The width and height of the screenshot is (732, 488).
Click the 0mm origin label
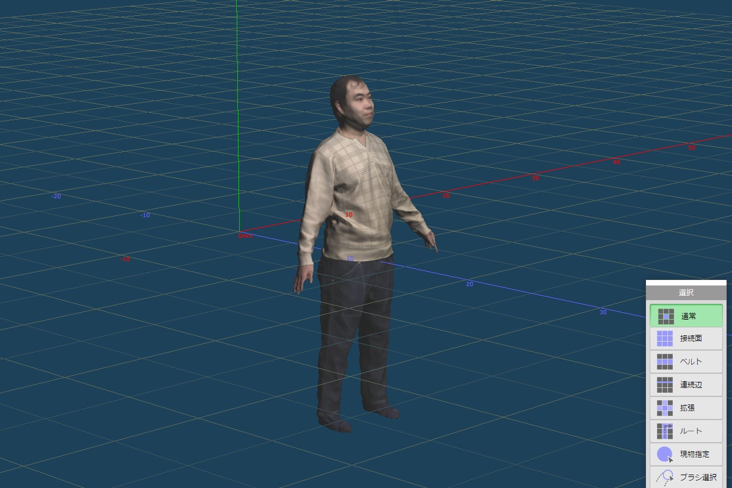(x=245, y=235)
